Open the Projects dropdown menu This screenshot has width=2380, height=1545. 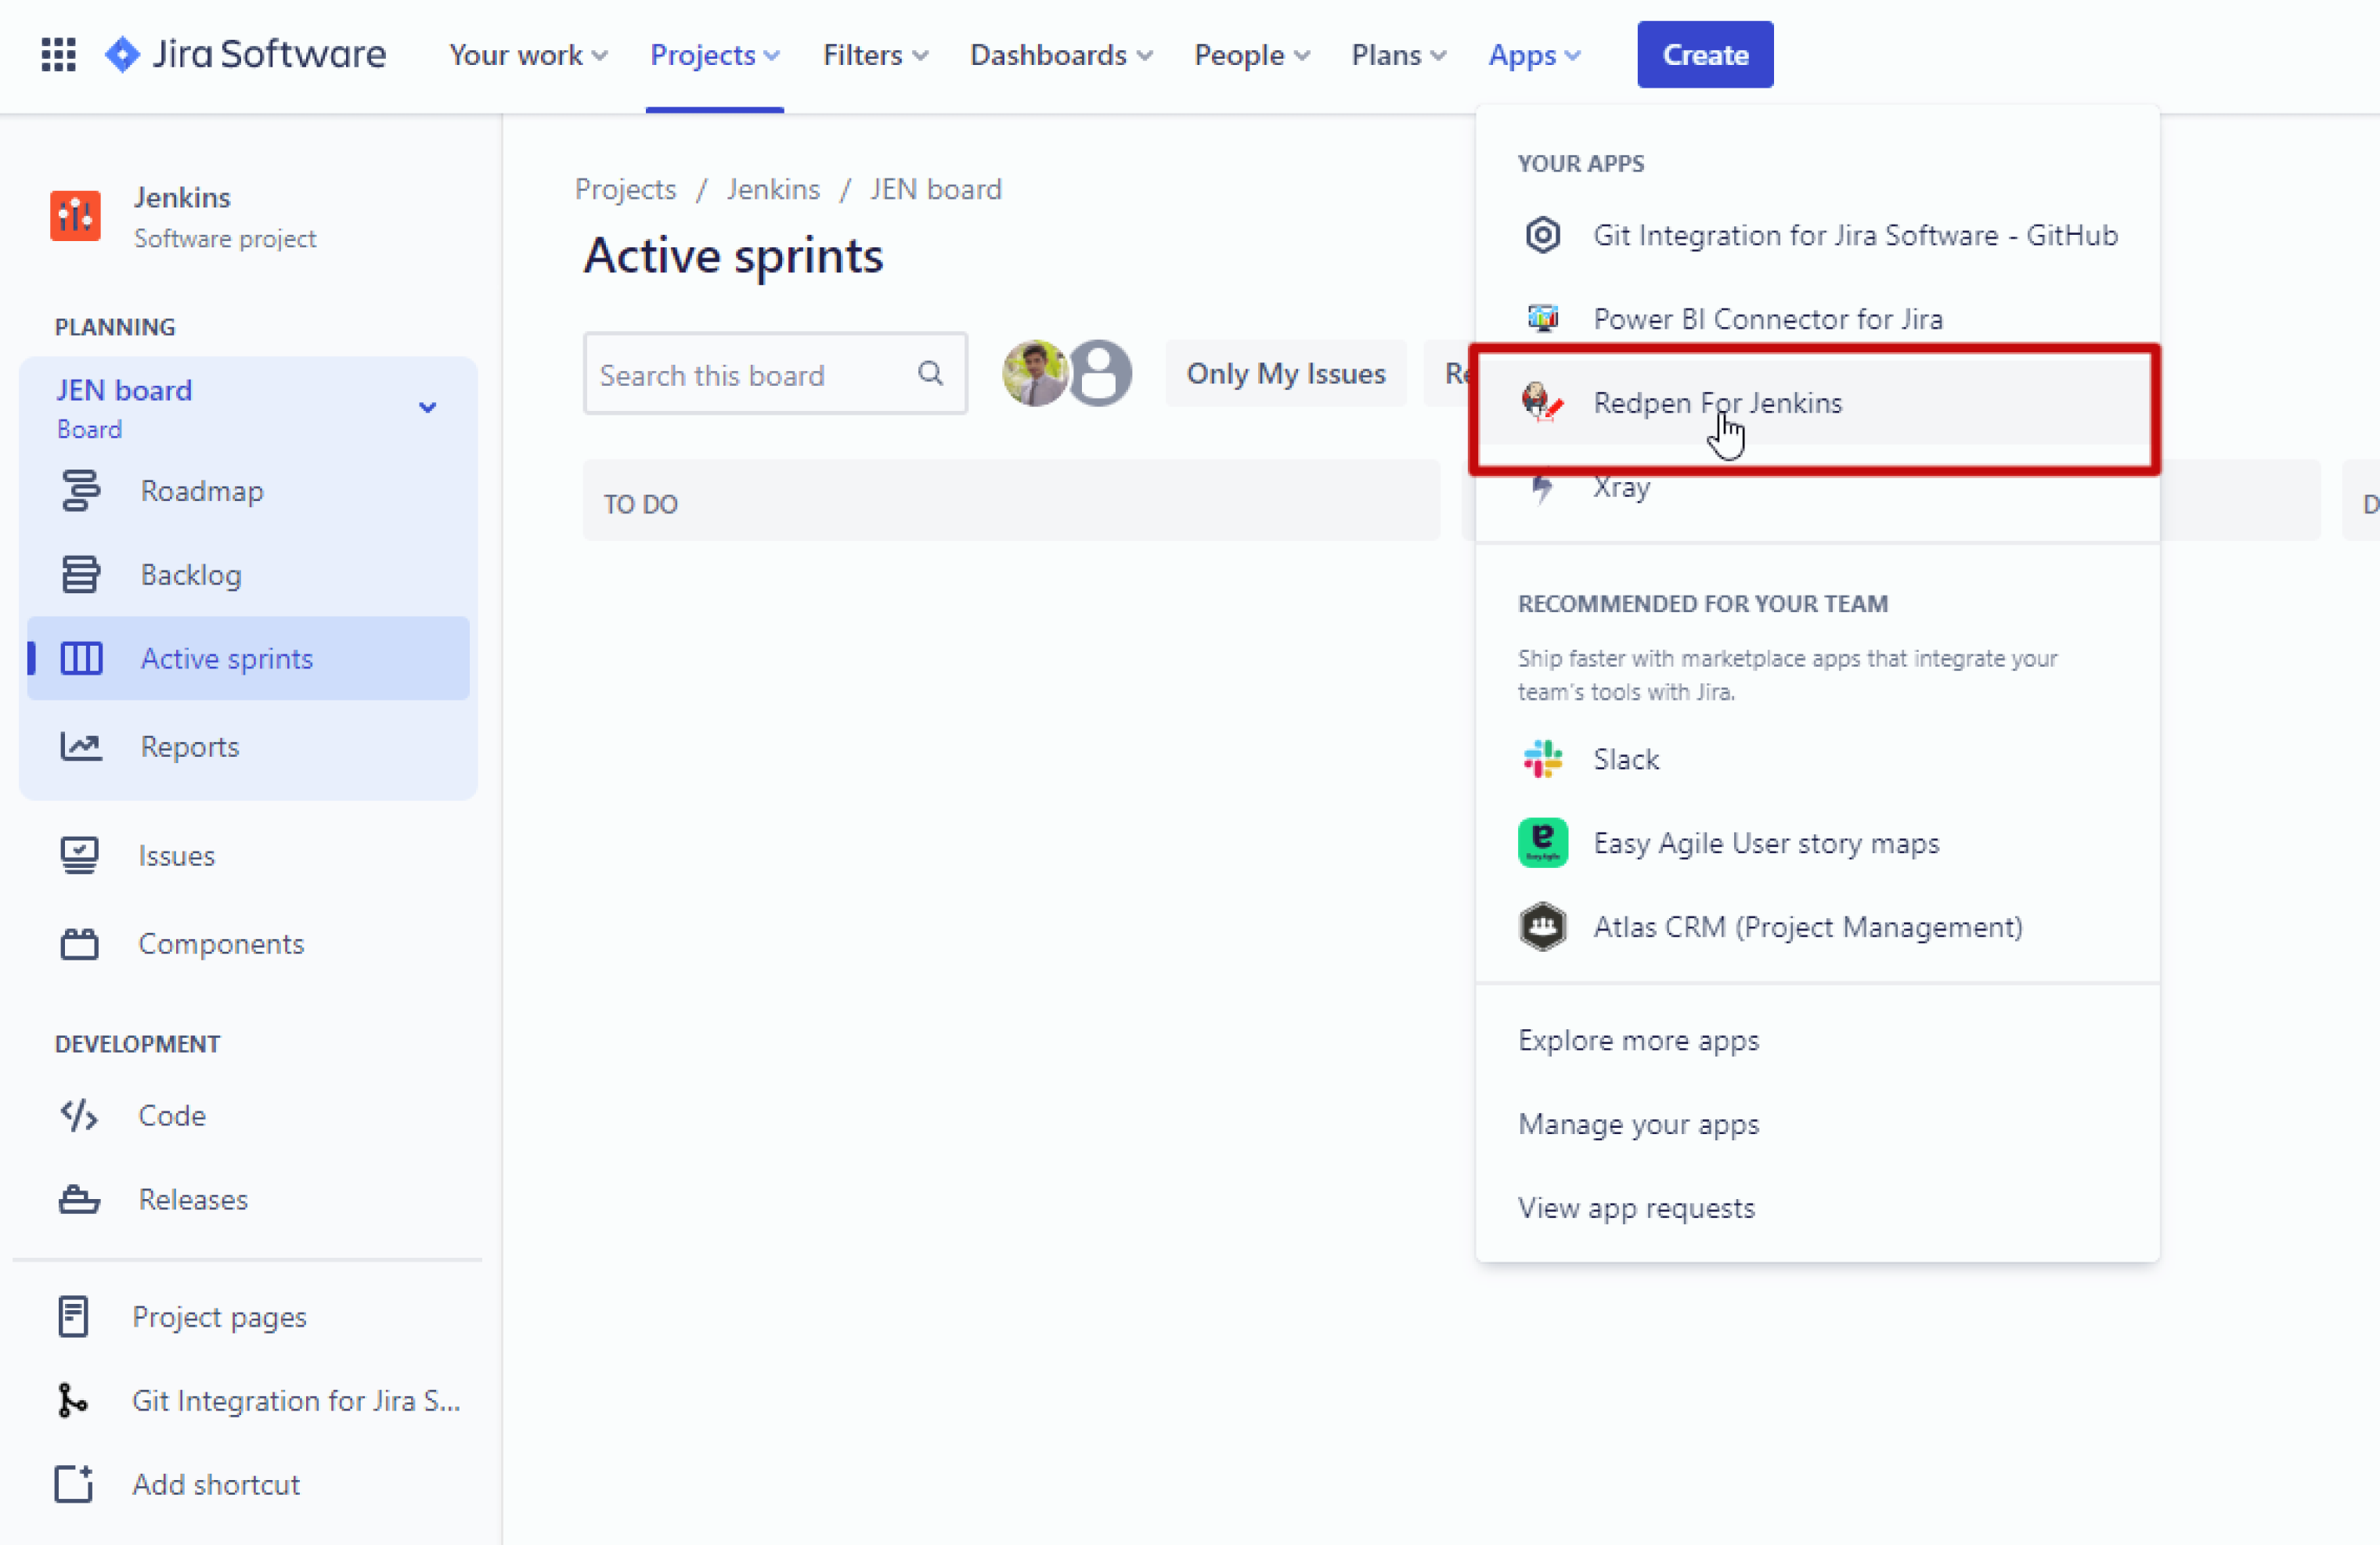click(x=714, y=55)
